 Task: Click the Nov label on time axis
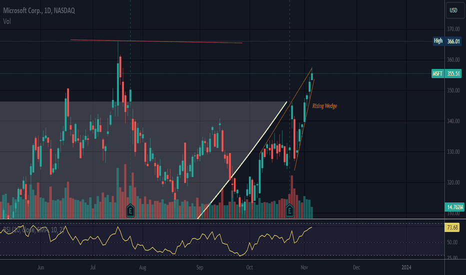304,267
